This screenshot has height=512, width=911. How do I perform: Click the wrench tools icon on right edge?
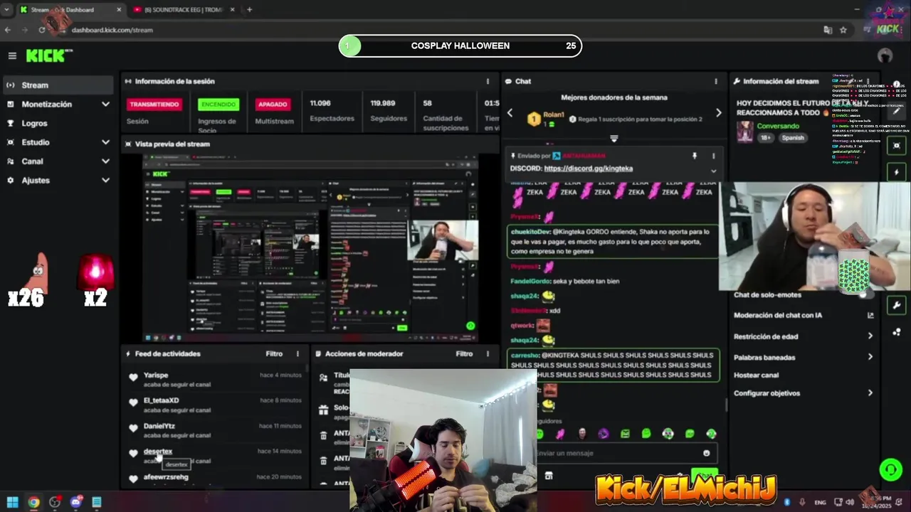pos(897,305)
